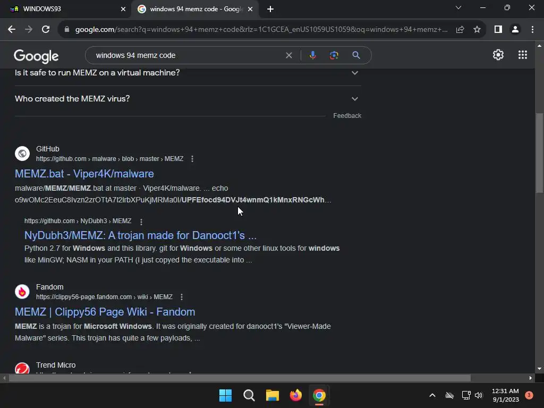Clear the search box text

288,55
